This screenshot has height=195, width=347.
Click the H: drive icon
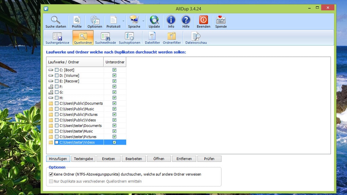pos(51,98)
